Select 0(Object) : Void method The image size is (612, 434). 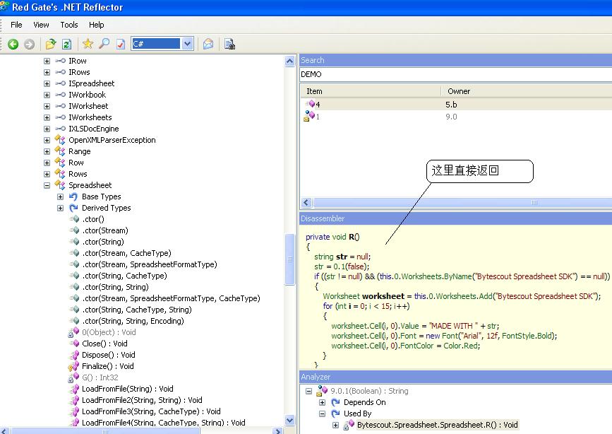click(109, 332)
